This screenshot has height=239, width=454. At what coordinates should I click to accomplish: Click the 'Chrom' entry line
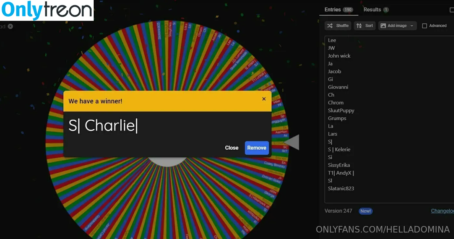[336, 103]
